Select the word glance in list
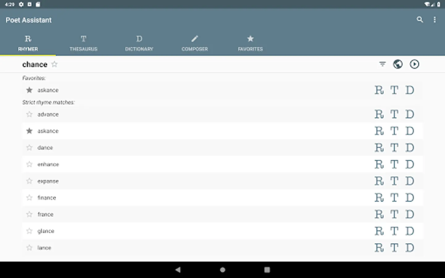The width and height of the screenshot is (445, 278). coord(46,231)
